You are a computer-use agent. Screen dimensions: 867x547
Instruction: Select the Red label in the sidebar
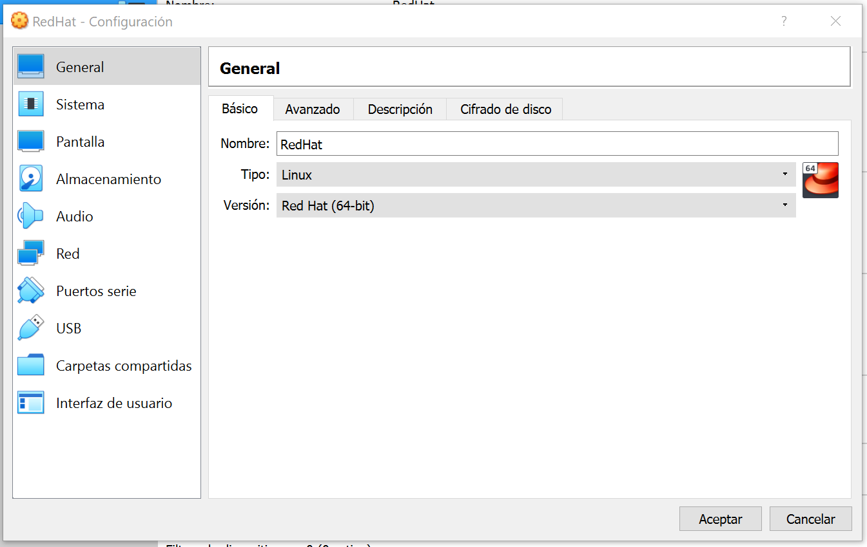68,254
